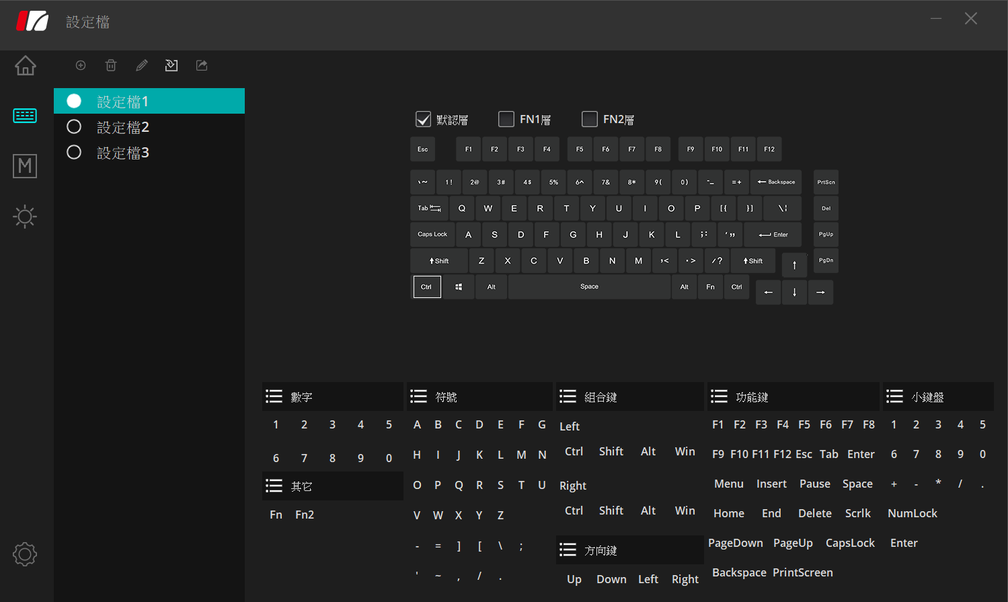The width and height of the screenshot is (1008, 602).
Task: Click list icon beside 數字 category
Action: (274, 397)
